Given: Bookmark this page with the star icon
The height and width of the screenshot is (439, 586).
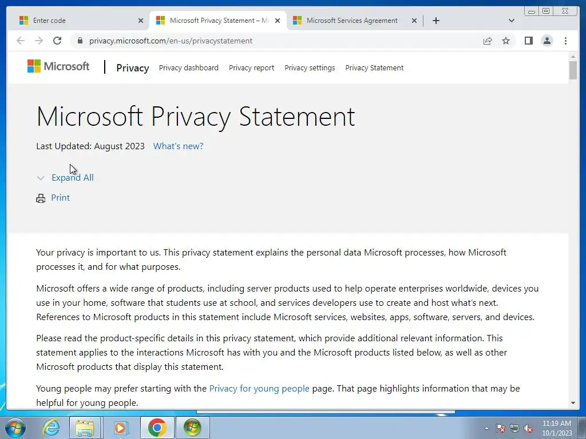Looking at the screenshot, I should [506, 41].
